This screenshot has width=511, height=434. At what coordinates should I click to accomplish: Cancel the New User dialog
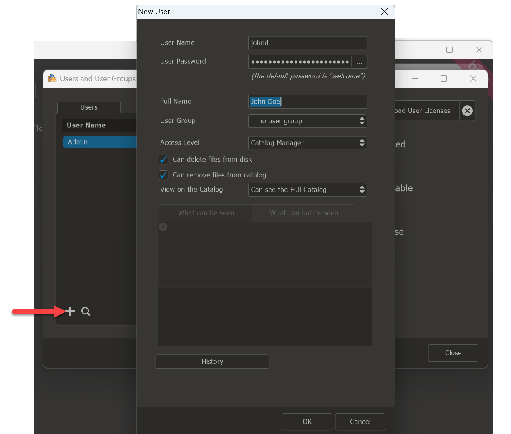360,422
